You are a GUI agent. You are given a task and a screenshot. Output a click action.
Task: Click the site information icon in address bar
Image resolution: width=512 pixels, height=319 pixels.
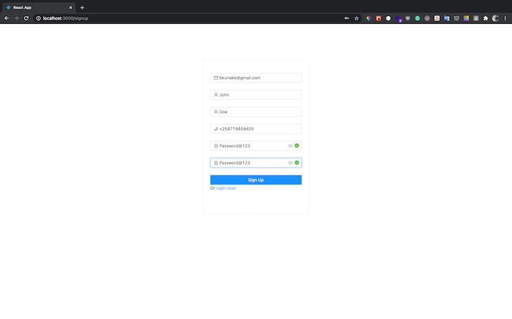tap(38, 18)
